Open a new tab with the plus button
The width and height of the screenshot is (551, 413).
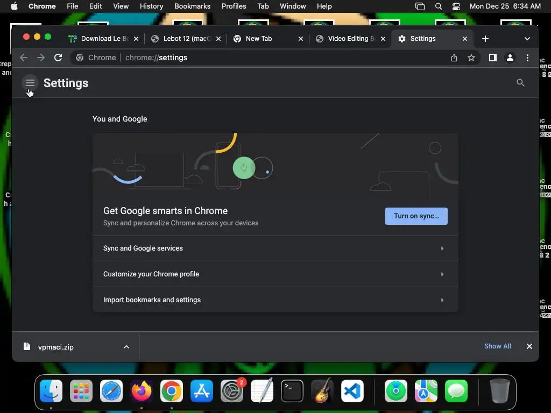(485, 39)
